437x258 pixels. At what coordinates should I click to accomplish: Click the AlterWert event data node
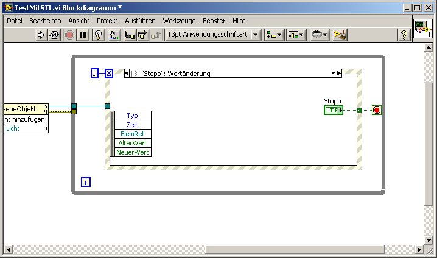pos(133,143)
